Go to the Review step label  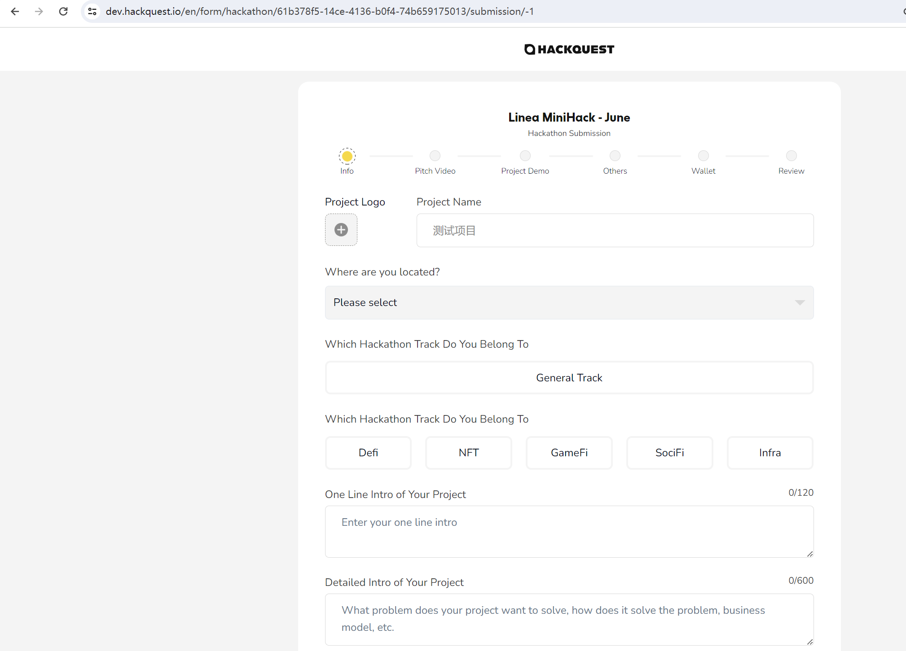pos(792,171)
